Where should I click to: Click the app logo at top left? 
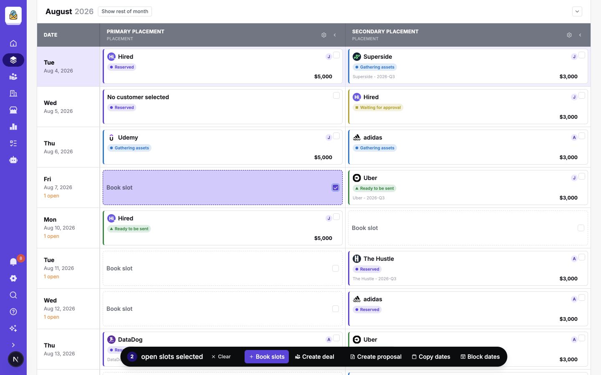coord(13,16)
